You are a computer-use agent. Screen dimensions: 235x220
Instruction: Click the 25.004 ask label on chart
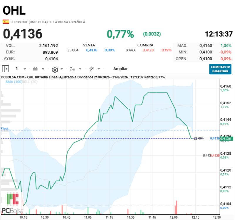coord(199,138)
